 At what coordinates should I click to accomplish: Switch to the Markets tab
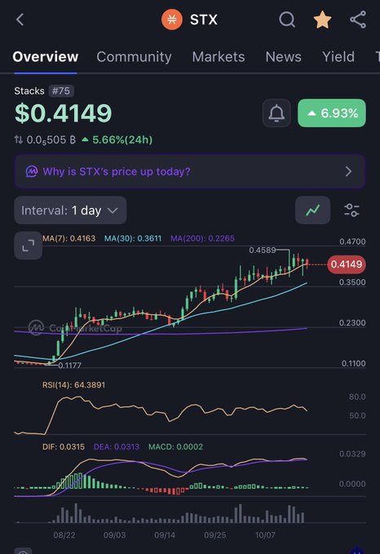219,57
